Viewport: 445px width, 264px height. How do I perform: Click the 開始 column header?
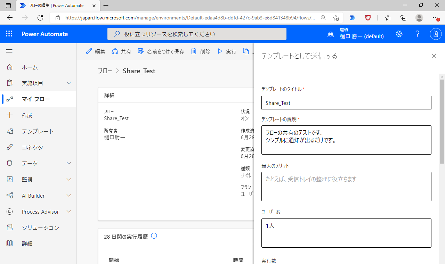[114, 260]
